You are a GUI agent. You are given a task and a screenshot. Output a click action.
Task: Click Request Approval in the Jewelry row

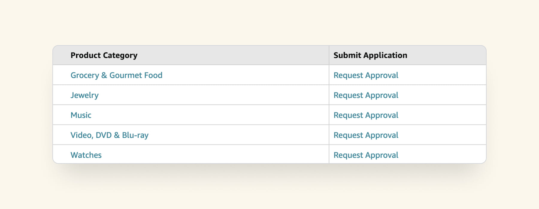click(366, 95)
